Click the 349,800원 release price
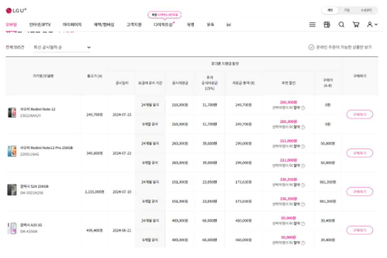The width and height of the screenshot is (387, 258). (94, 153)
